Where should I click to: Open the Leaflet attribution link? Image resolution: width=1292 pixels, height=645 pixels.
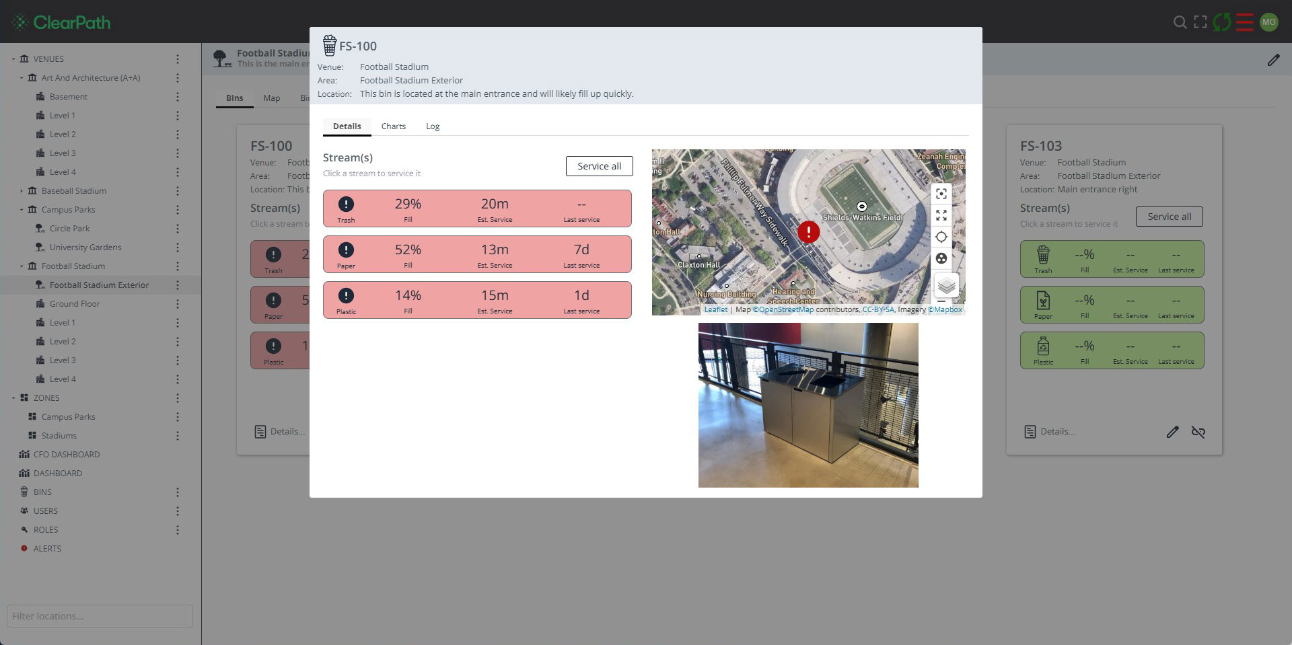pos(716,310)
